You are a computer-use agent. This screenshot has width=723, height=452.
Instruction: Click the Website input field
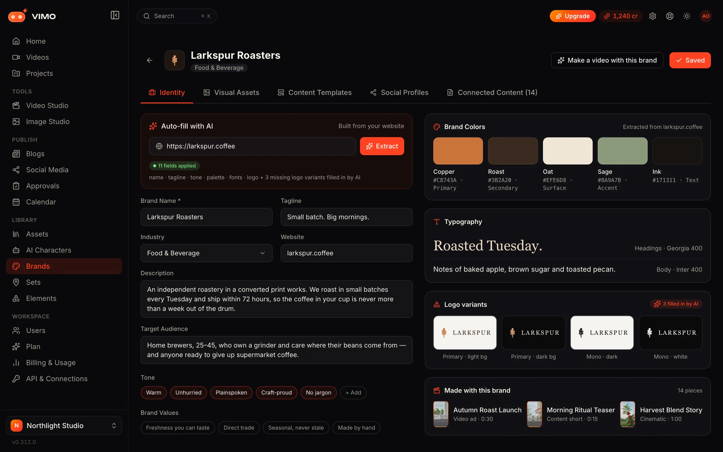[346, 253]
